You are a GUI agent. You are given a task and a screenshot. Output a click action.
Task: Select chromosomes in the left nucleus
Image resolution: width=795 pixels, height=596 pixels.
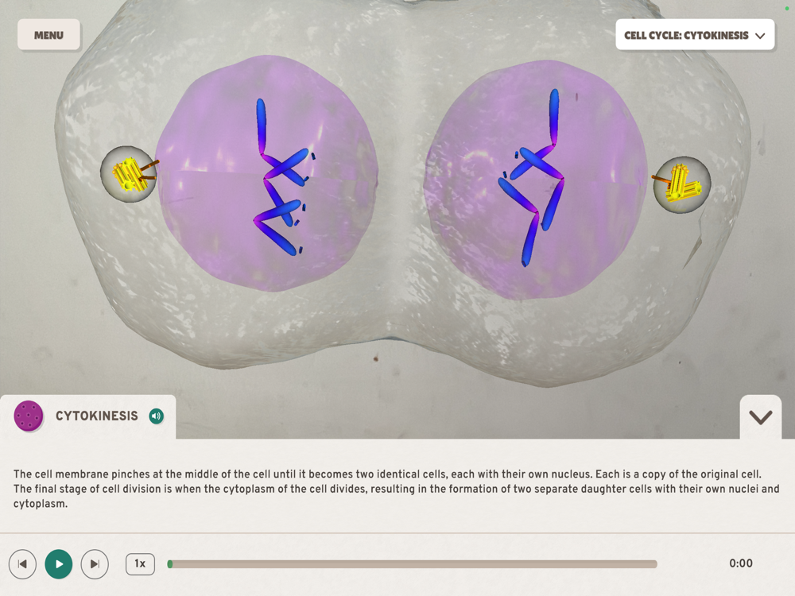point(281,177)
